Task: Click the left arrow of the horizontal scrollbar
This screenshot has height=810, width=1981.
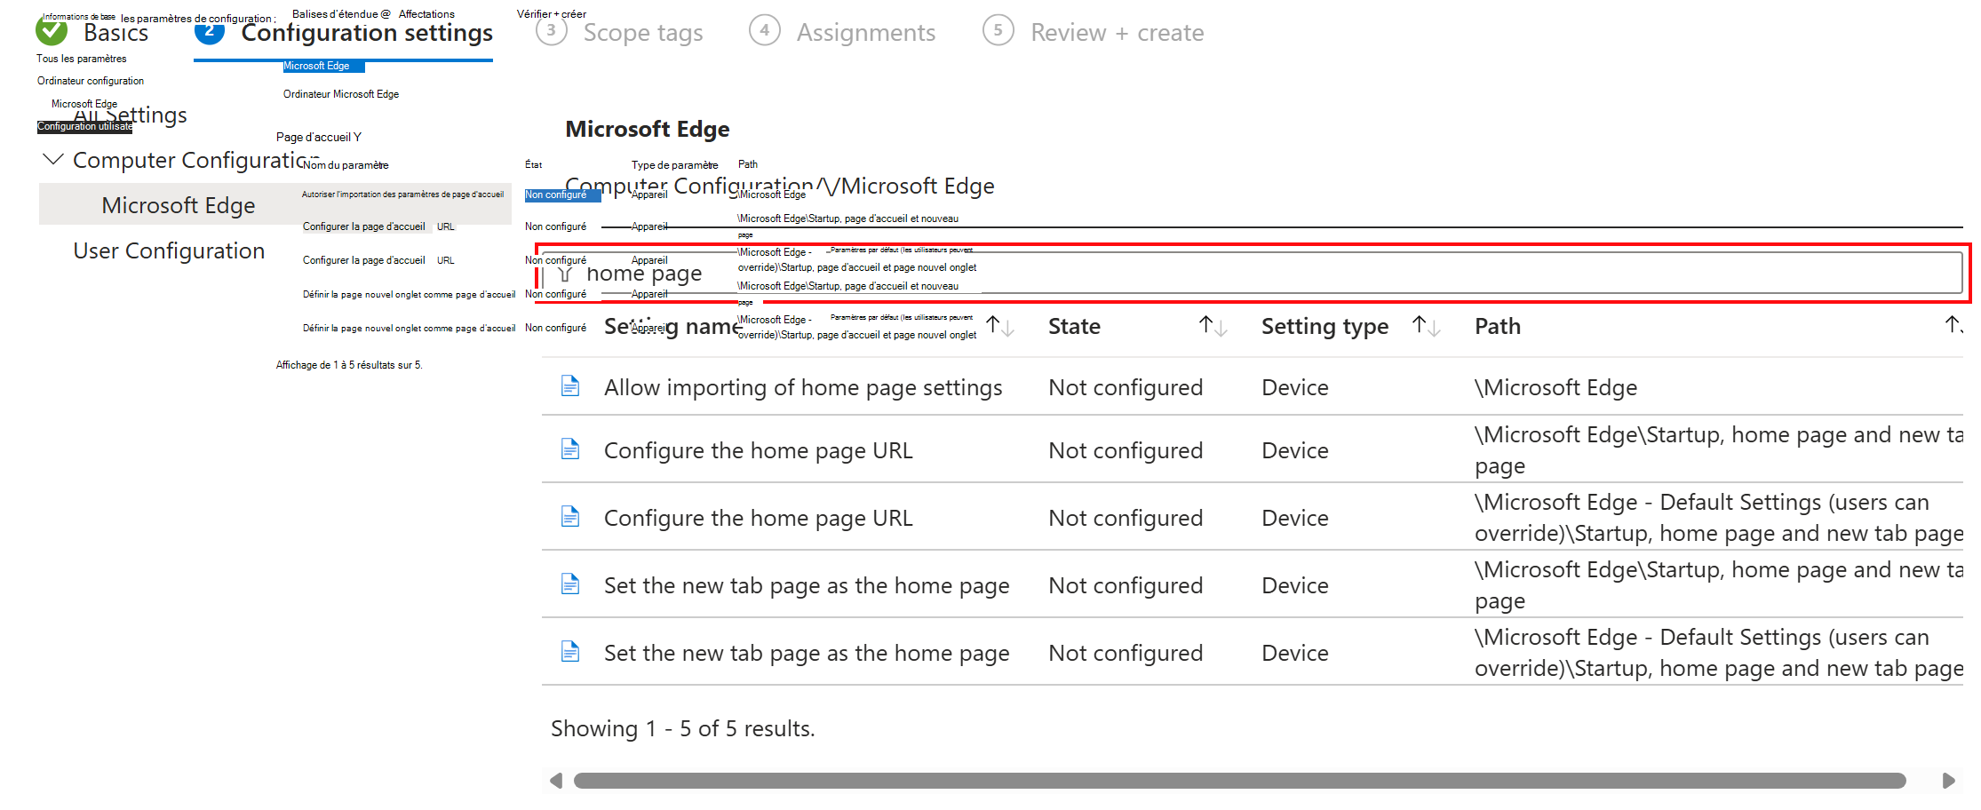Action: point(556,781)
